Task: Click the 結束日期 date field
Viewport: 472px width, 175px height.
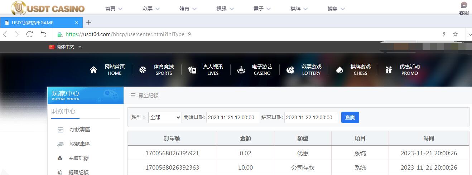Action: 311,117
